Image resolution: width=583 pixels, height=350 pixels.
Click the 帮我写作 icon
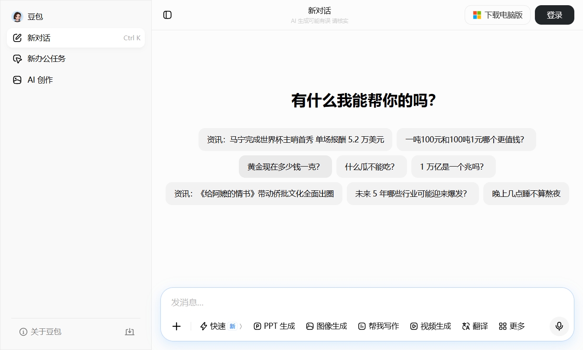click(x=362, y=326)
